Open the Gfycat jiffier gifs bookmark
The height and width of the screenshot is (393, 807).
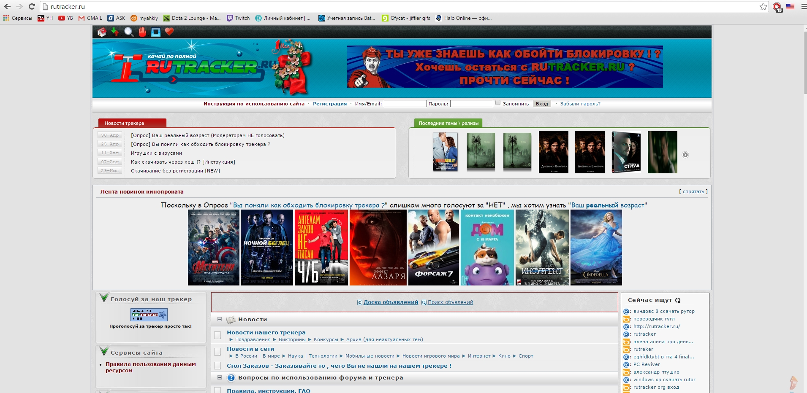406,18
